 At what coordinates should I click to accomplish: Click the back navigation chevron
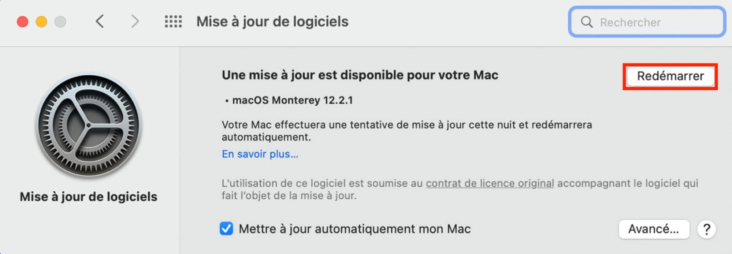point(100,22)
